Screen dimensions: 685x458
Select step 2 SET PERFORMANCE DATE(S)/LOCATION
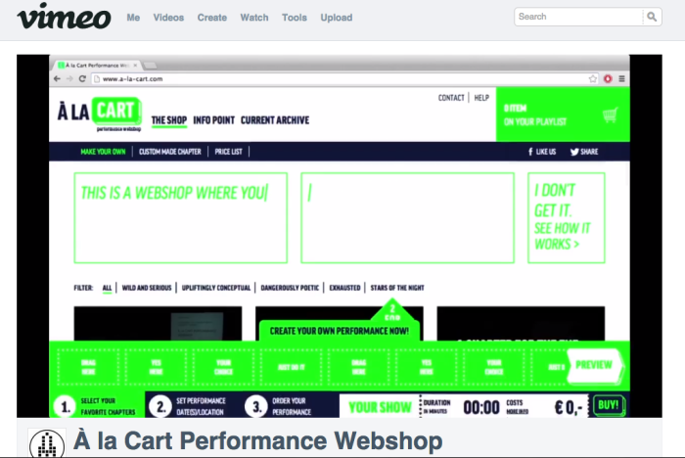(187, 406)
